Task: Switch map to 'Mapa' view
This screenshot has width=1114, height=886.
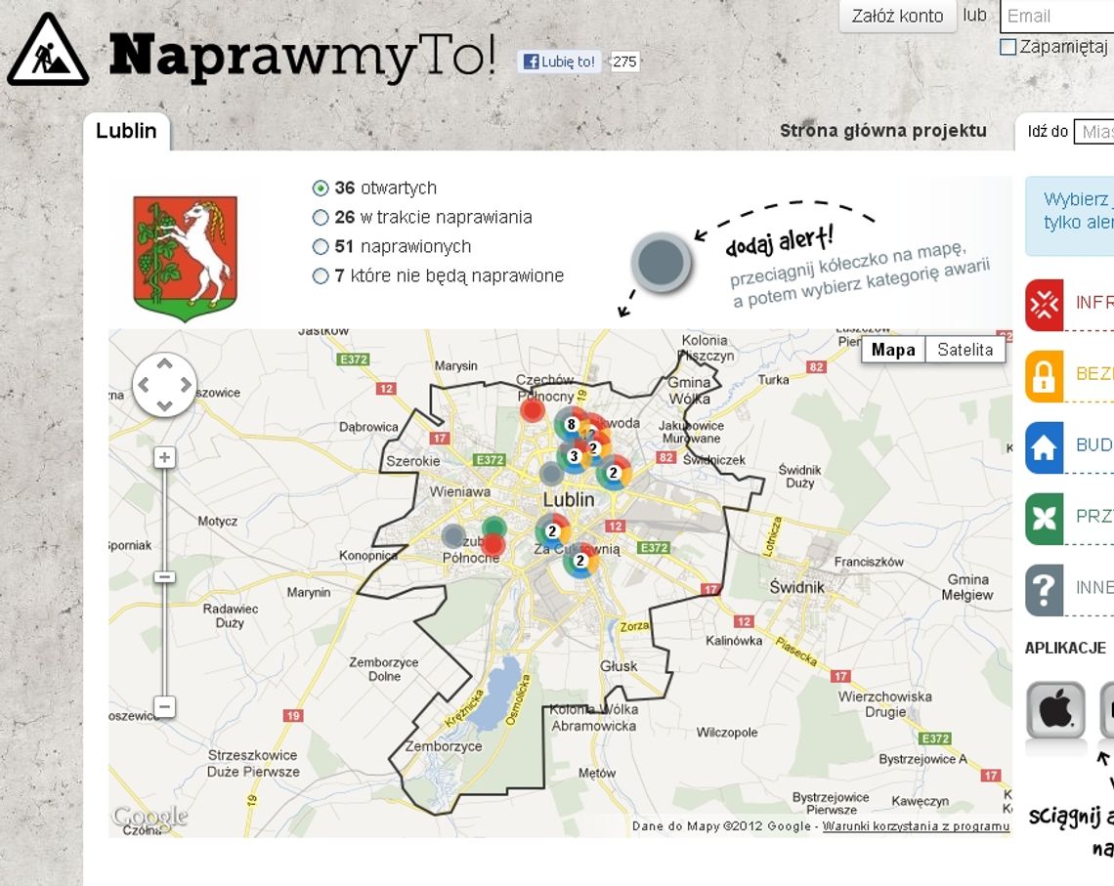Action: click(x=893, y=350)
